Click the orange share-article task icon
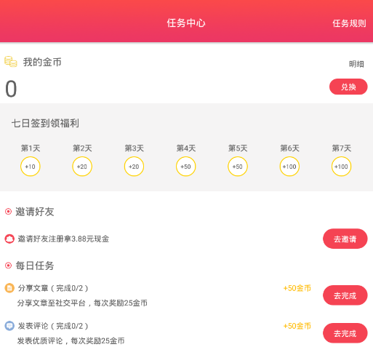The width and height of the screenshot is (373, 347). pyautogui.click(x=9, y=288)
